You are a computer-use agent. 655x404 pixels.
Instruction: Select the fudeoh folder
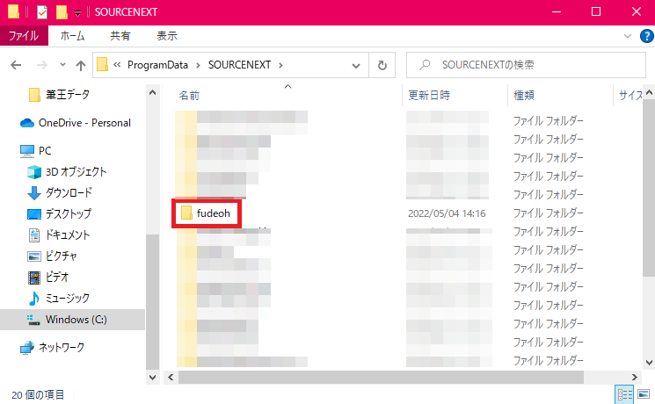tap(214, 213)
